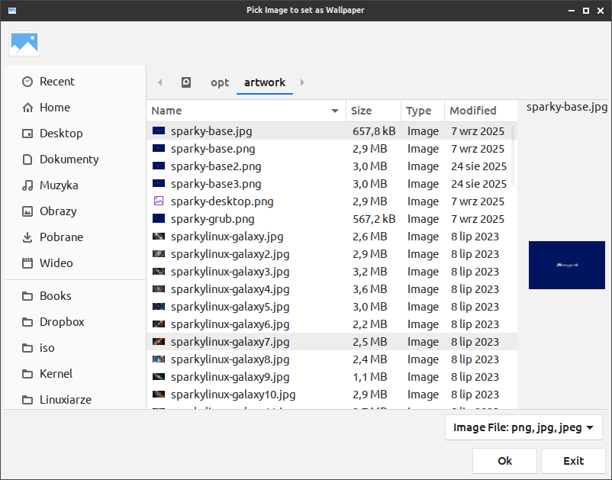Screen dimensions: 612x480
Task: Click the Home house icon in sidebar
Action: point(27,108)
